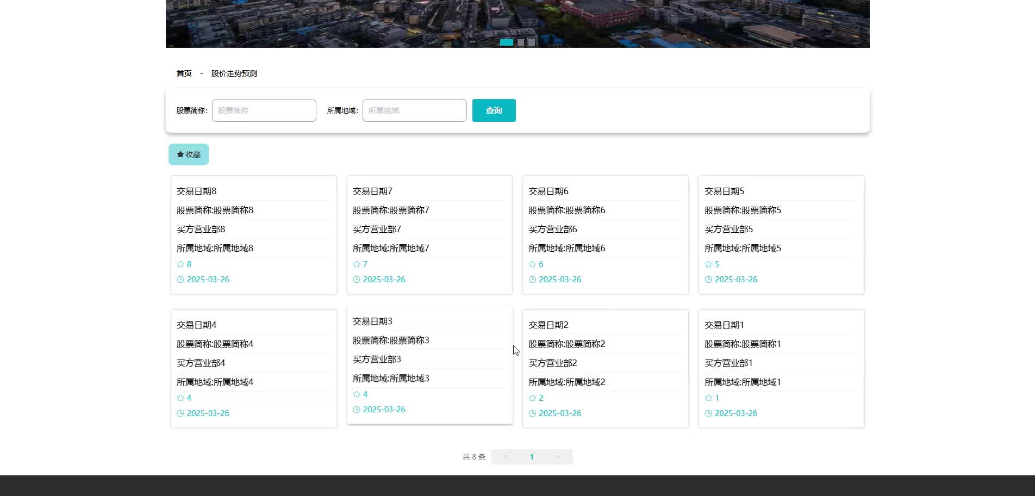Screen dimensions: 1035x496
Task: Click the clock icon on card 交易日期4
Action: click(180, 413)
